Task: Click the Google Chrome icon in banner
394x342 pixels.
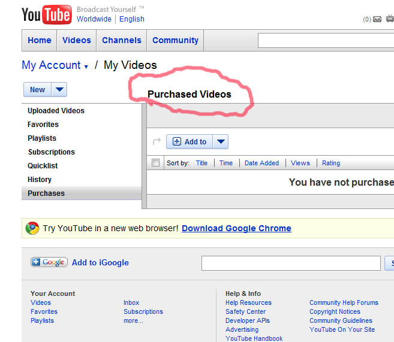Action: pos(32,228)
